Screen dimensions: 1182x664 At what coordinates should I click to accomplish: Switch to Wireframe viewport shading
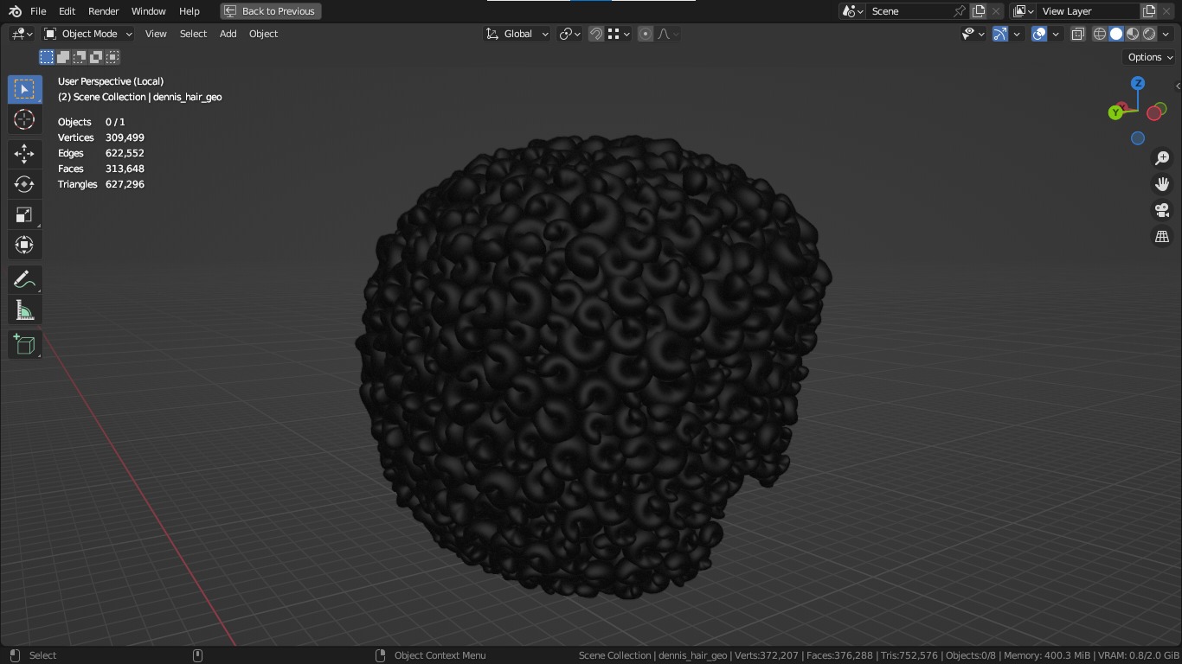[x=1100, y=34]
